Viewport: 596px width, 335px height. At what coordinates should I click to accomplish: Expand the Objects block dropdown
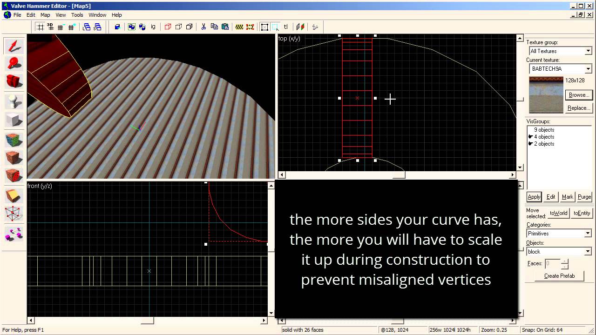click(x=588, y=252)
